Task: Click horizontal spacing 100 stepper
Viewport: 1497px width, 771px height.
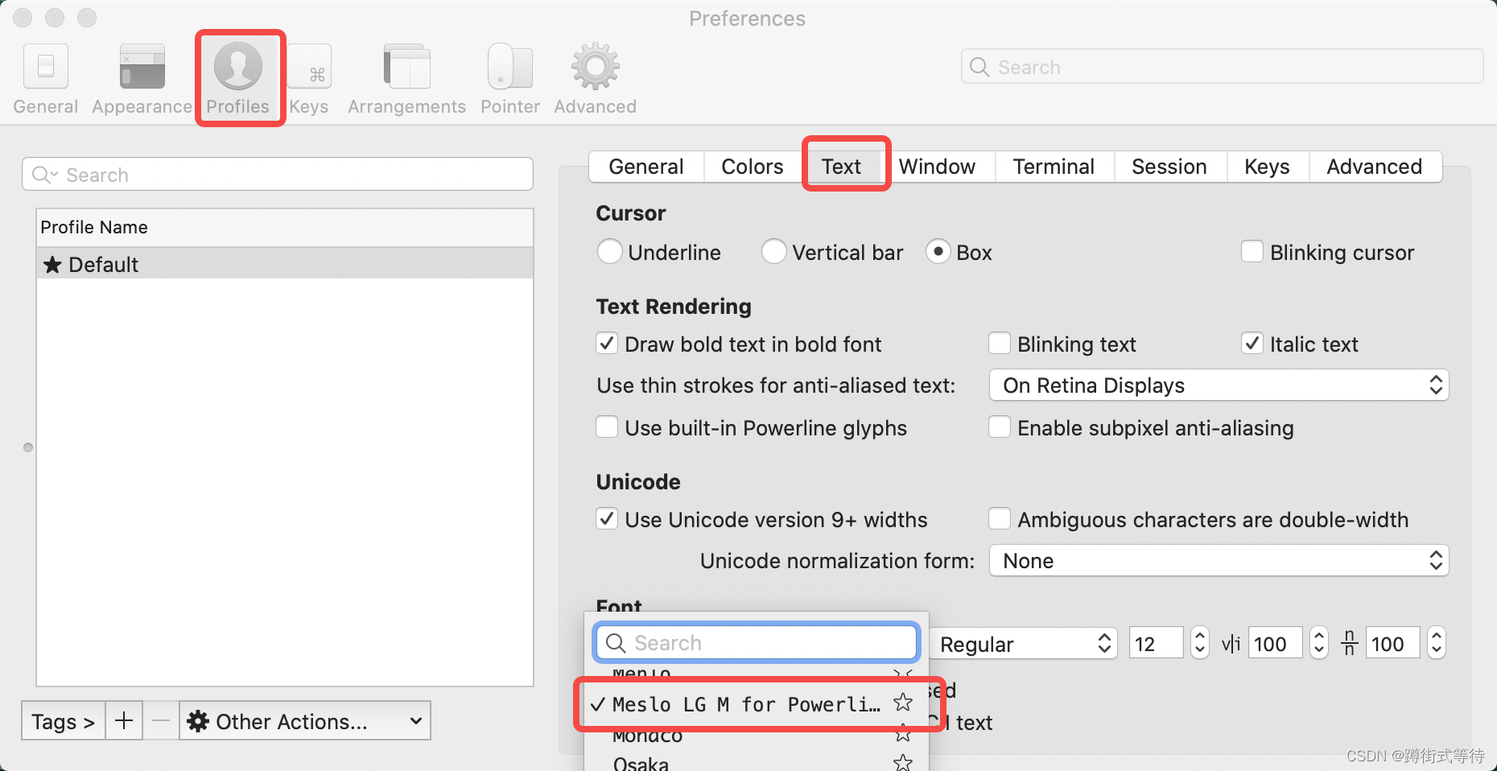Action: pos(1319,643)
